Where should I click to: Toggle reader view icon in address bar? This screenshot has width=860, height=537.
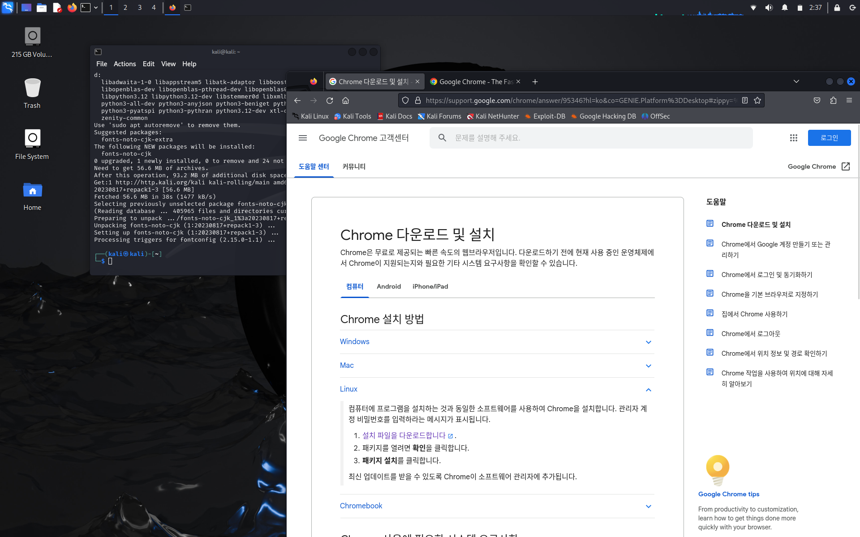(745, 101)
